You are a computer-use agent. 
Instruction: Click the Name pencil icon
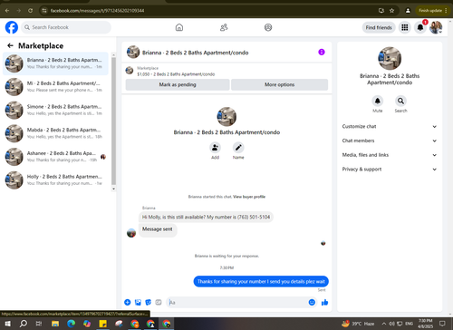click(238, 148)
